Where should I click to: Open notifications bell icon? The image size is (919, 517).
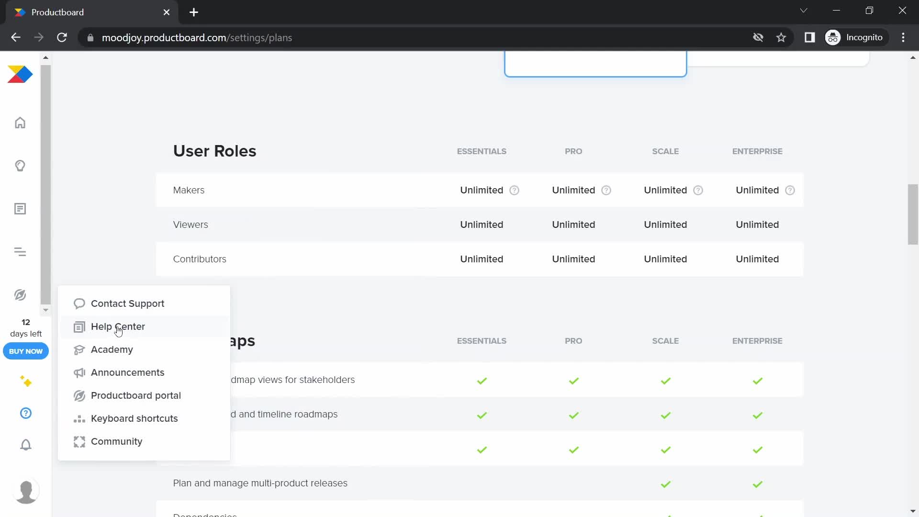pyautogui.click(x=26, y=445)
